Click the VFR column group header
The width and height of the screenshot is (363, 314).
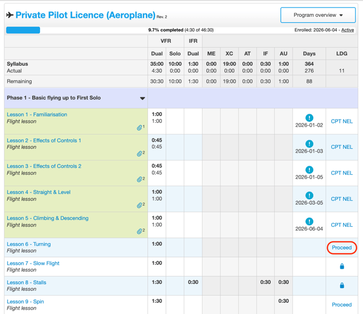coord(166,41)
